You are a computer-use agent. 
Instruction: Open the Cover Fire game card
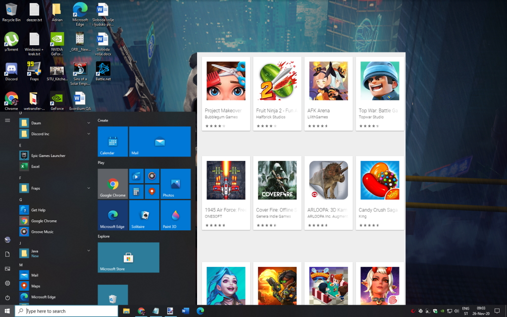(x=277, y=193)
